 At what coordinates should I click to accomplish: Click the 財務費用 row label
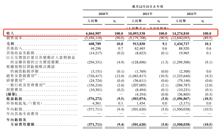point(13,90)
